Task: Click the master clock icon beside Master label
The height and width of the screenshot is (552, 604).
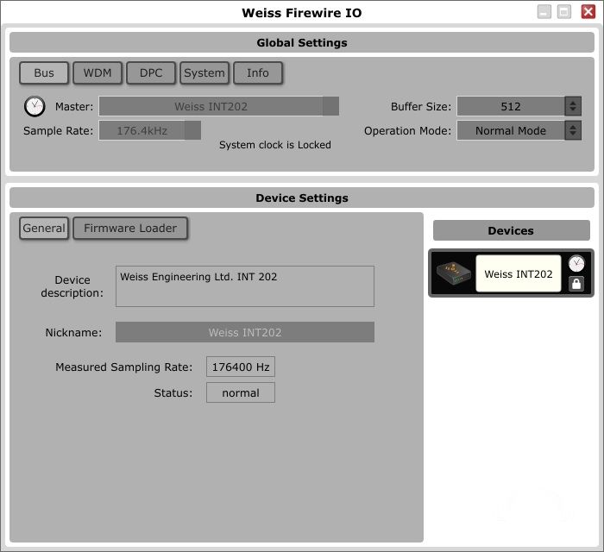Action: tap(35, 106)
